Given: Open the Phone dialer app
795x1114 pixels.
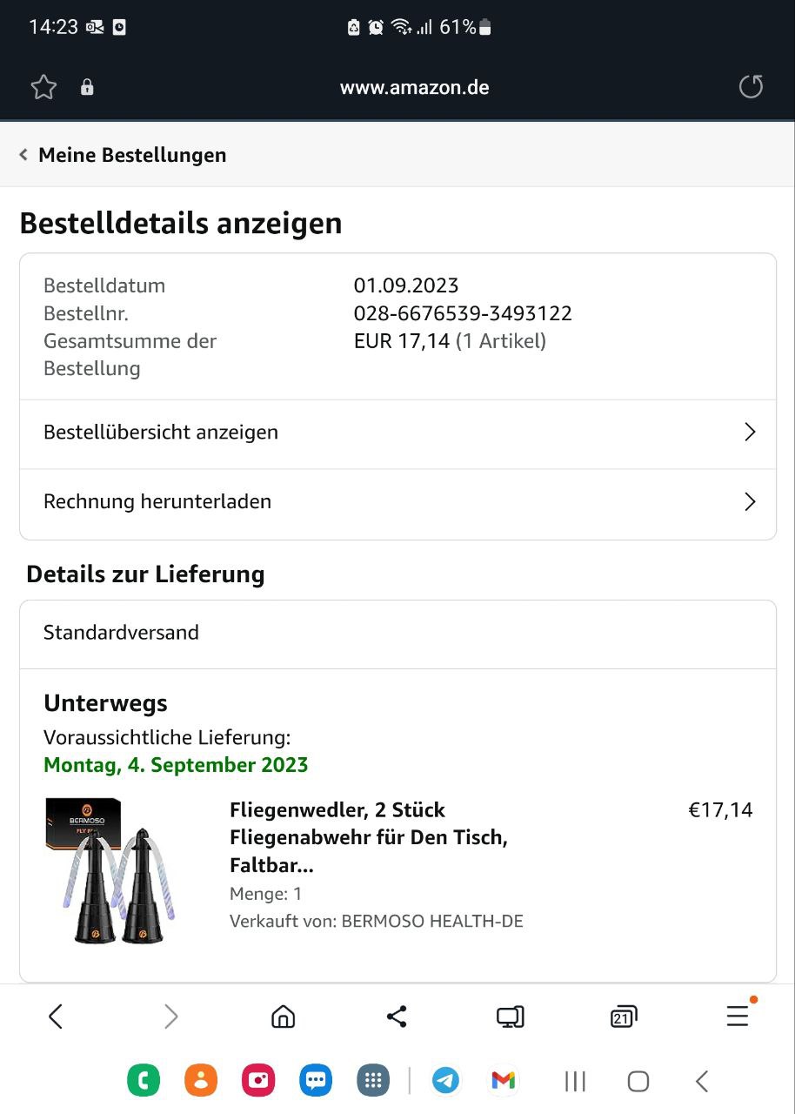Looking at the screenshot, I should point(144,1081).
